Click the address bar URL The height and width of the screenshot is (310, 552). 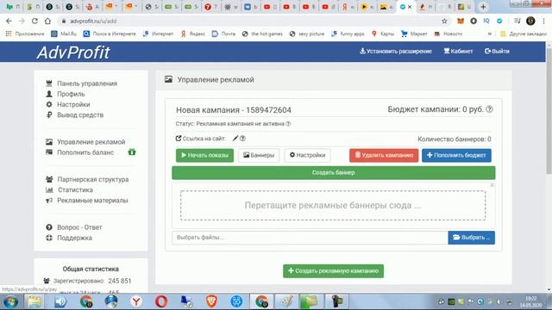click(93, 21)
